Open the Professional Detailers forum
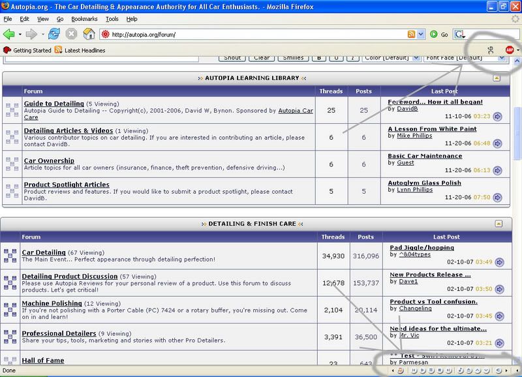 pos(59,333)
